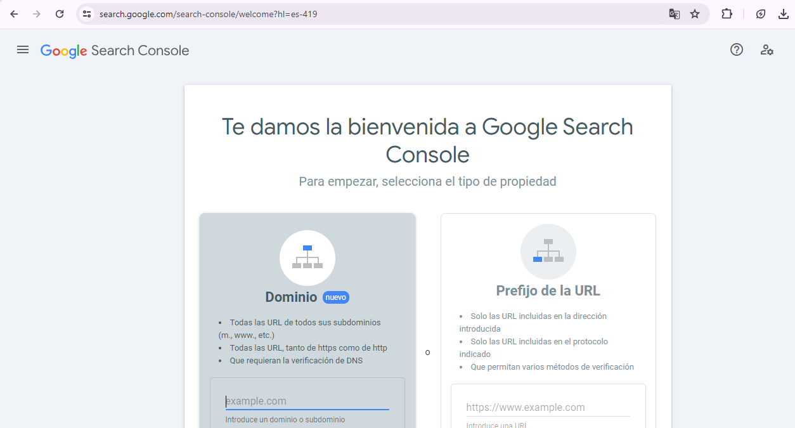Click 'Todas las URL, tanto de https' bullet
Screen dimensions: 795x428
tap(308, 348)
